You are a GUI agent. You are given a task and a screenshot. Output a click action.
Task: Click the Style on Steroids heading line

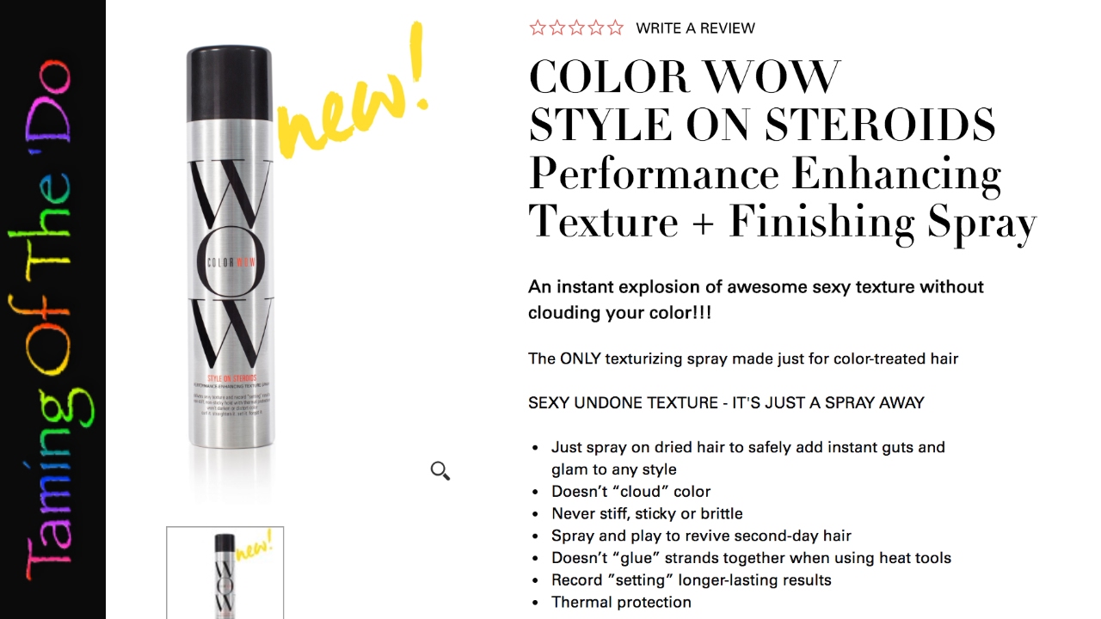click(762, 126)
